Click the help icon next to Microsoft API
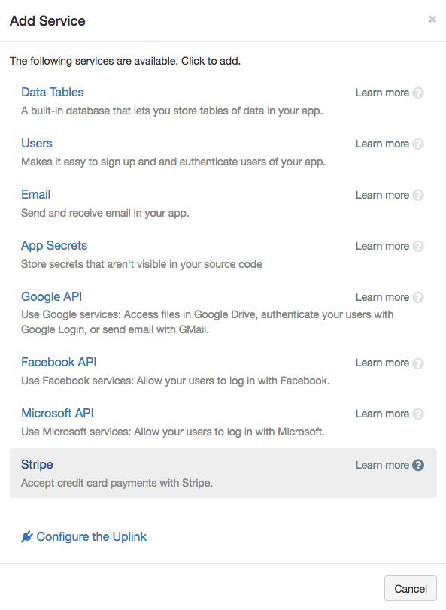 (418, 414)
